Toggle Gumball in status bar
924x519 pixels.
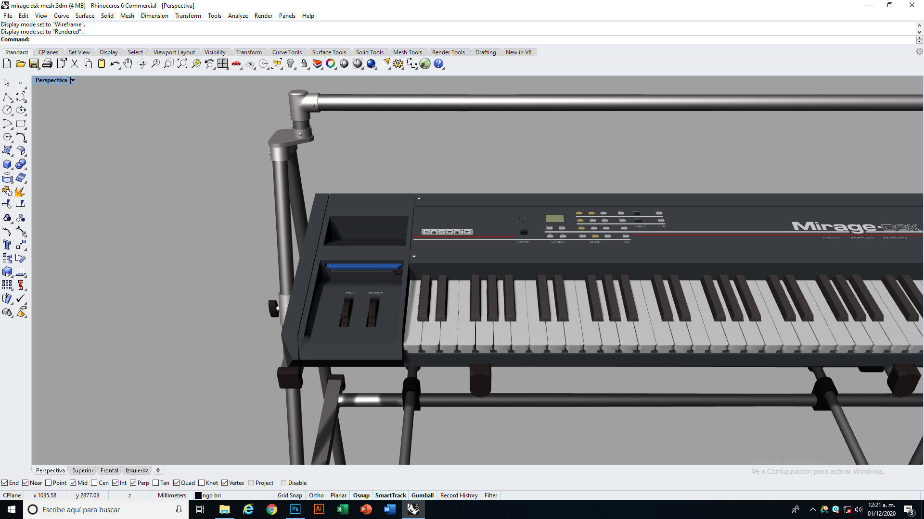(x=423, y=495)
